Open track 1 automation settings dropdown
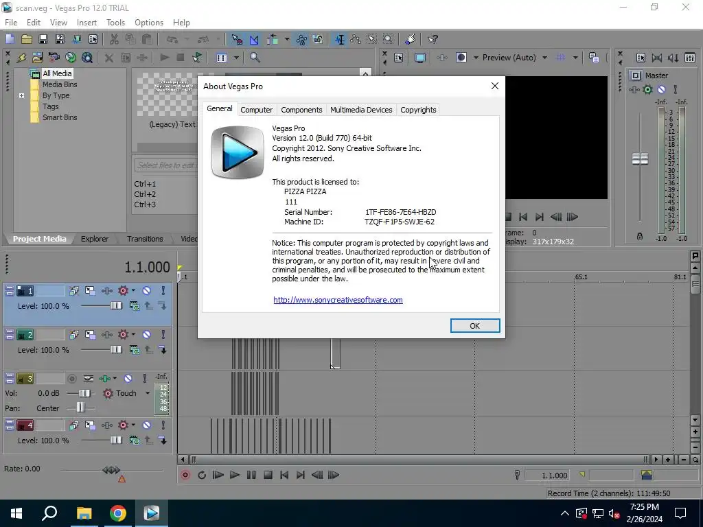This screenshot has width=703, height=527. point(133,290)
